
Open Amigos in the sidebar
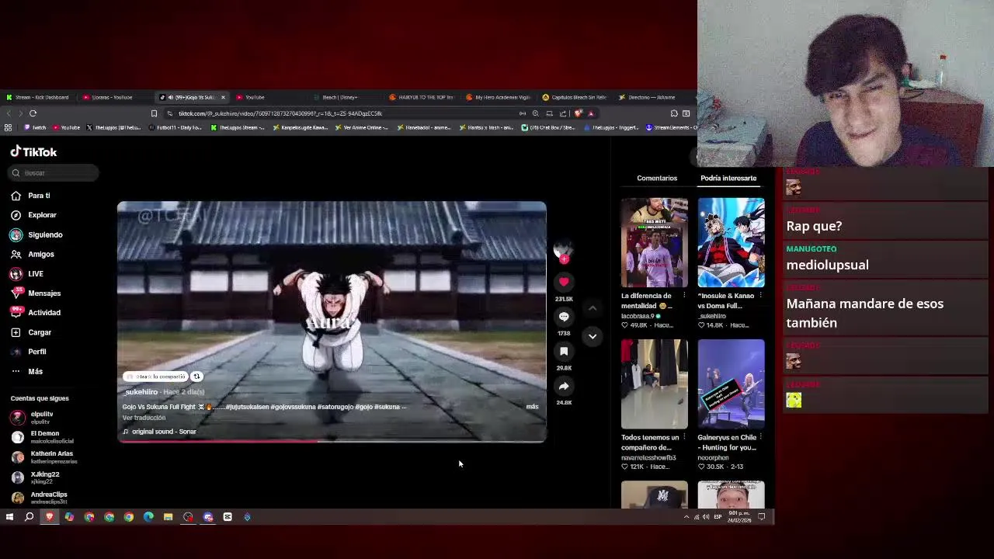pos(33,254)
